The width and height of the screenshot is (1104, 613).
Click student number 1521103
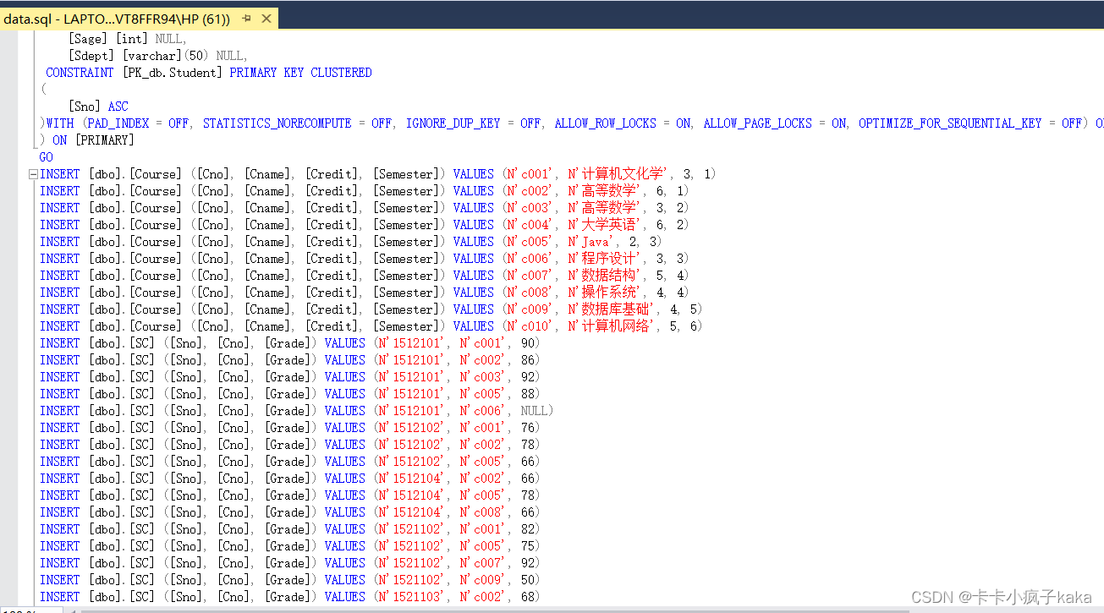coord(417,597)
